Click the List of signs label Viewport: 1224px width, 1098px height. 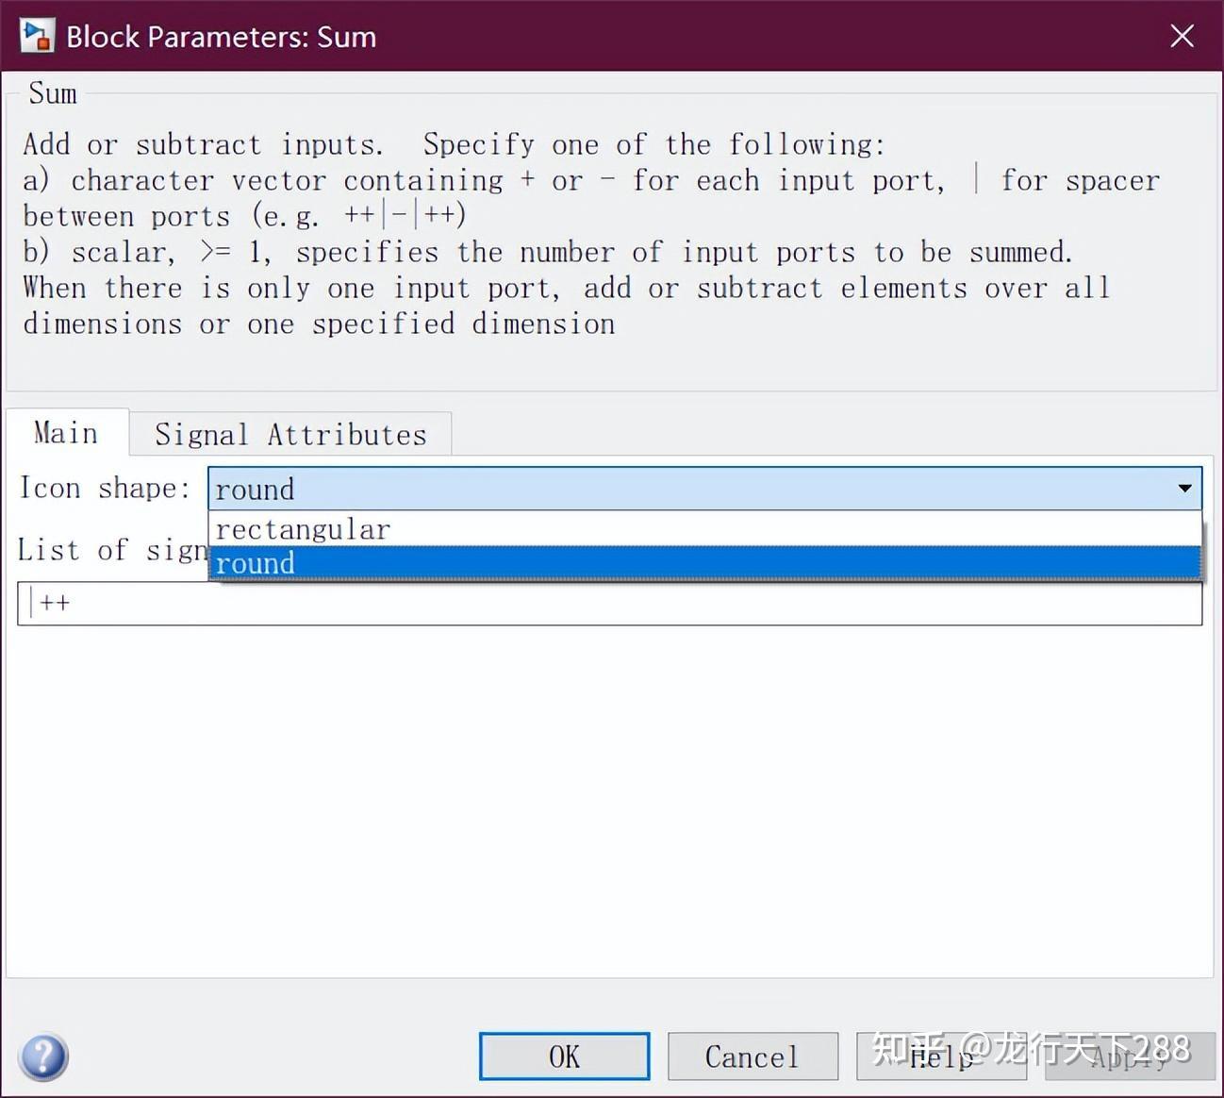click(x=111, y=550)
